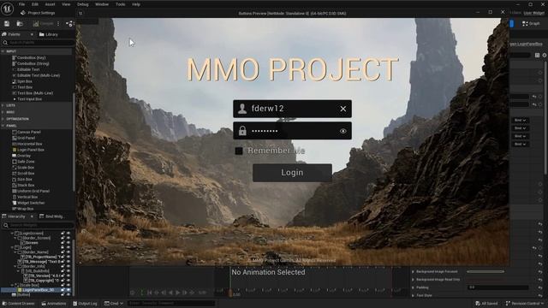Toggle visibility of TB_Version in hierarchy
This screenshot has height=308, width=548.
click(68, 275)
